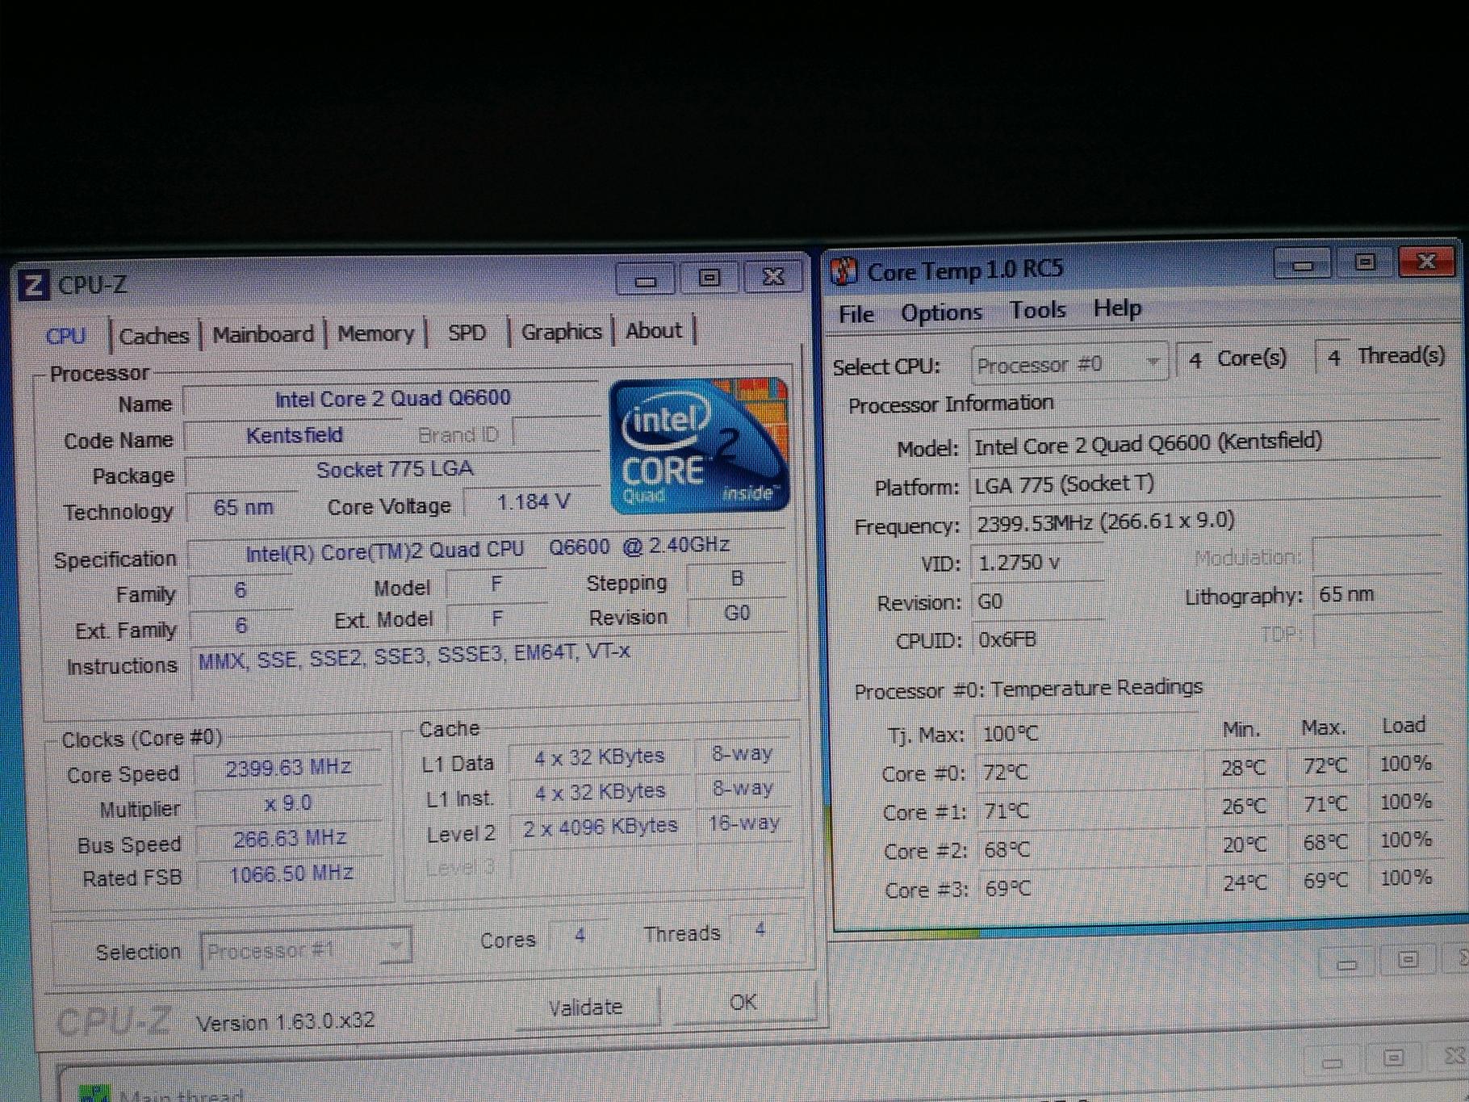Click the Core #3 temperature reading 69°C
1469x1102 pixels.
[x=1007, y=889]
